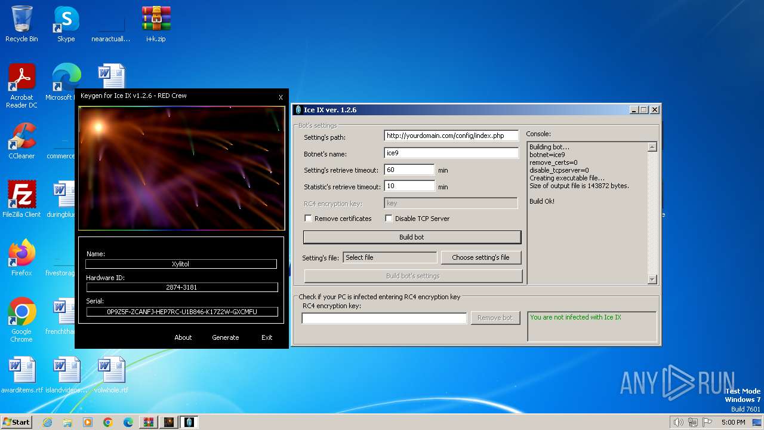Close the Ice IX window
This screenshot has width=764, height=430.
(655, 110)
